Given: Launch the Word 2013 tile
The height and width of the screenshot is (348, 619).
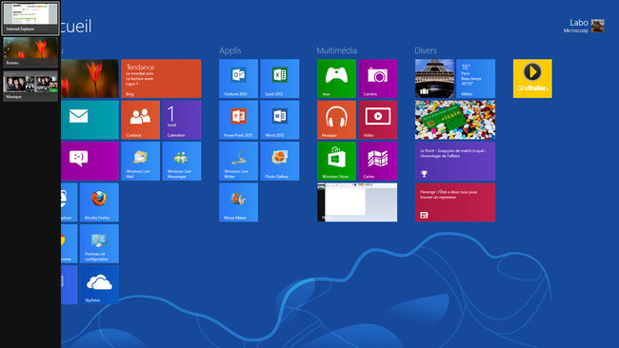Looking at the screenshot, I should tap(279, 120).
